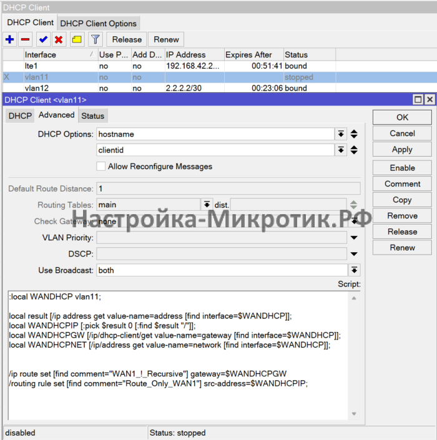Click script scrollbar down arrow
The image size is (437, 440).
click(x=354, y=414)
